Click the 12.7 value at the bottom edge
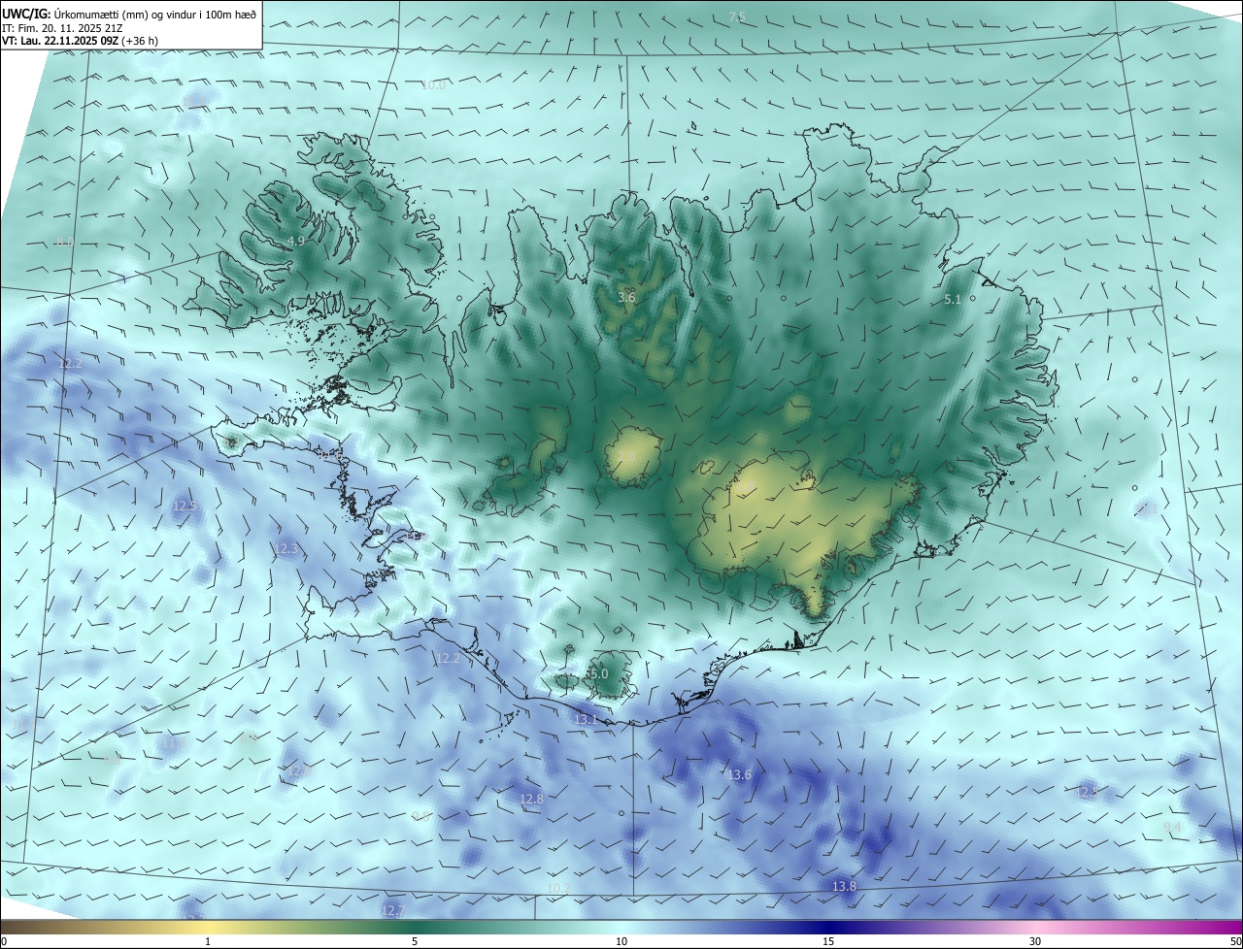This screenshot has height=949, width=1243. [x=393, y=909]
